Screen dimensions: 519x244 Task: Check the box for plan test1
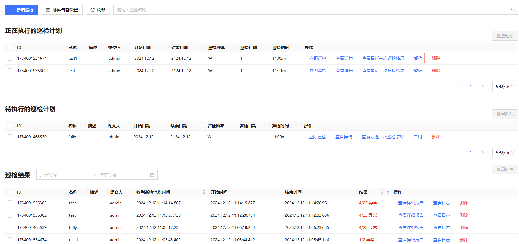pyautogui.click(x=10, y=58)
